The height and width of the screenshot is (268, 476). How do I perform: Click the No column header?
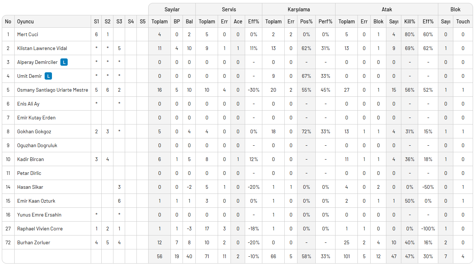point(8,22)
